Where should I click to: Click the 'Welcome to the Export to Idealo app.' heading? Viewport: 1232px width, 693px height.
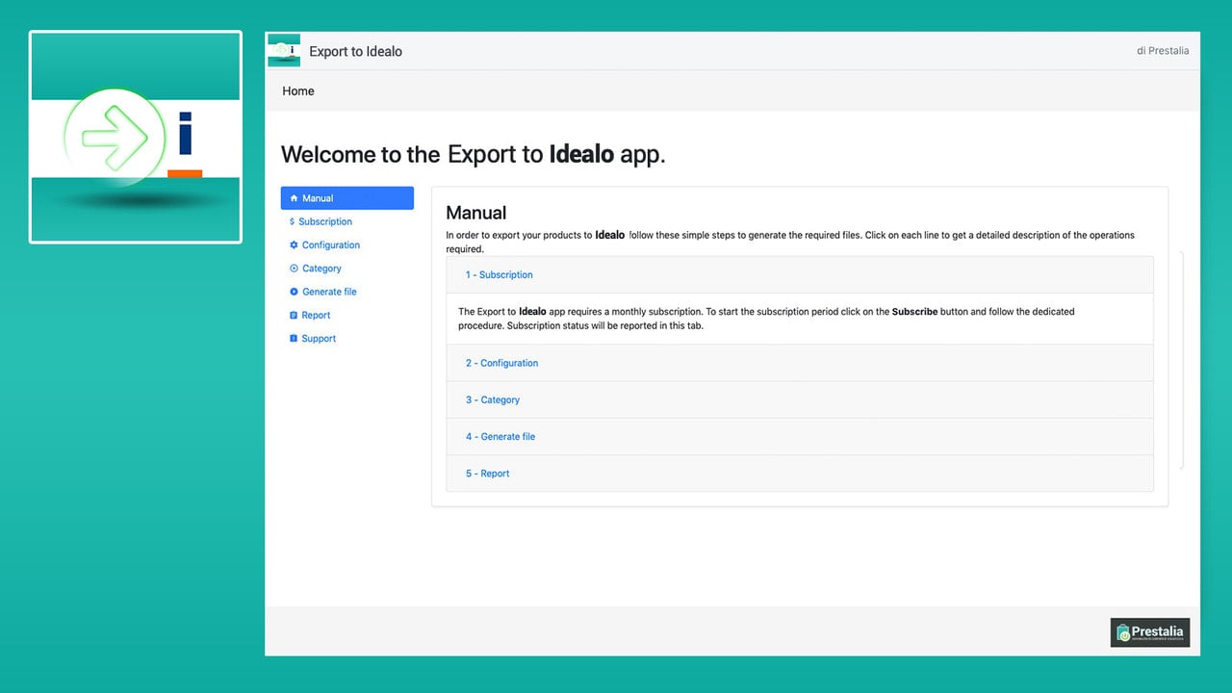click(x=474, y=154)
